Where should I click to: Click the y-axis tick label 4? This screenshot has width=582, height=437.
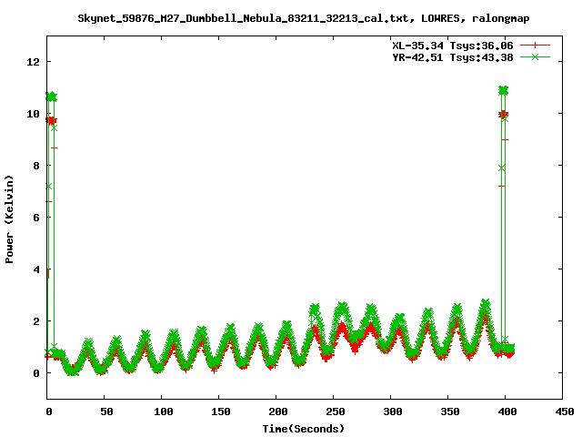click(36, 269)
